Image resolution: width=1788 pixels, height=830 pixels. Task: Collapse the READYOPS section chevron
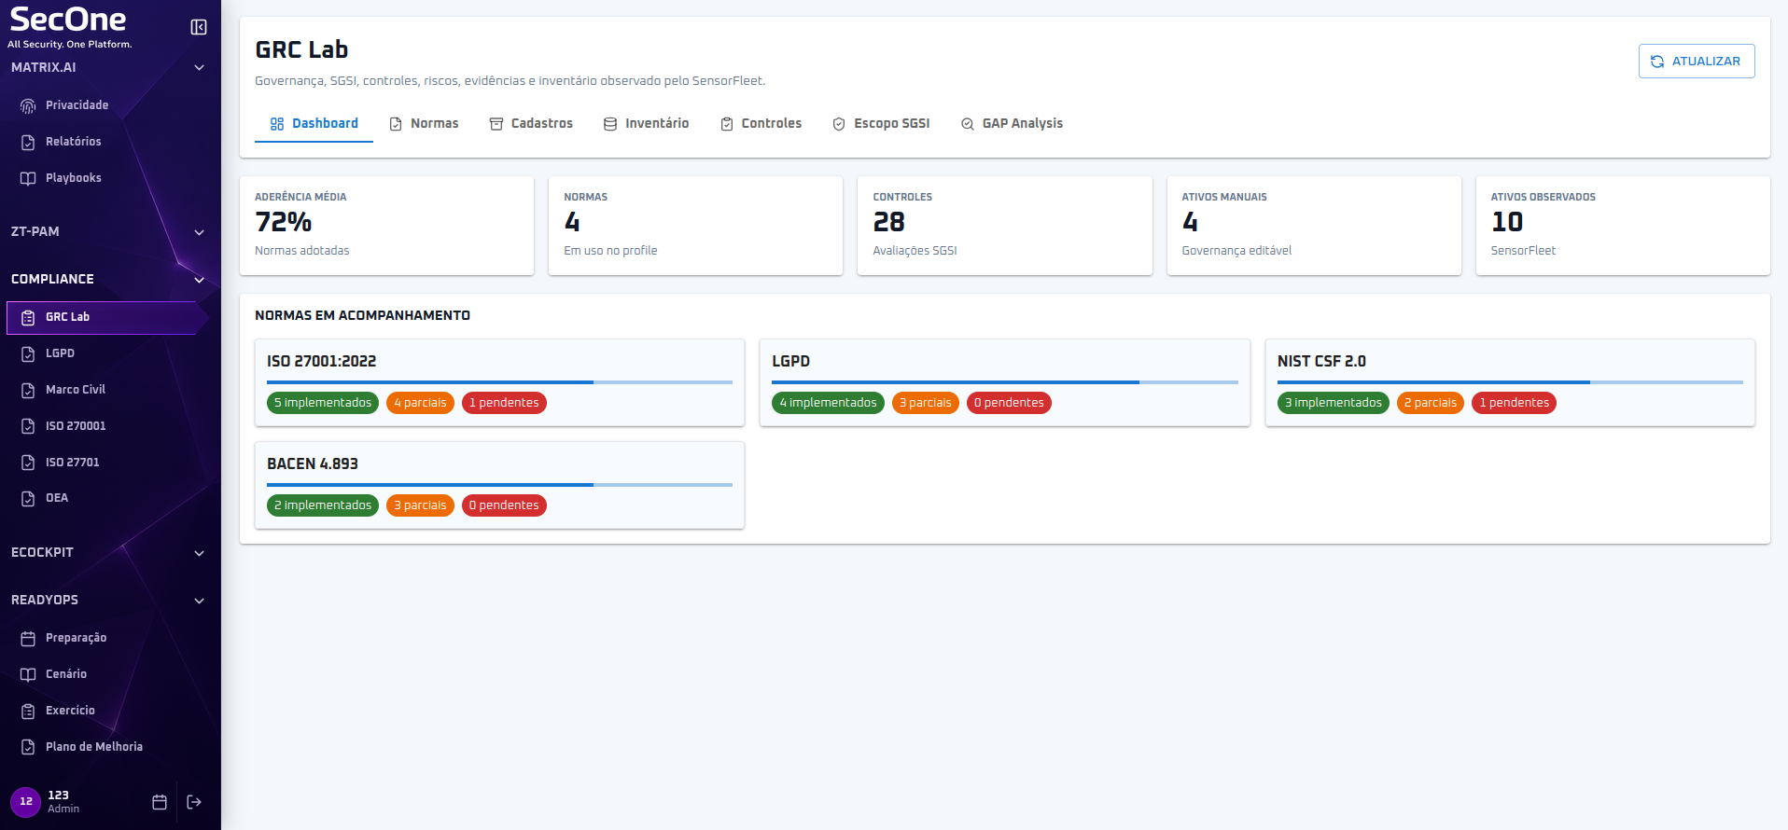click(x=199, y=601)
